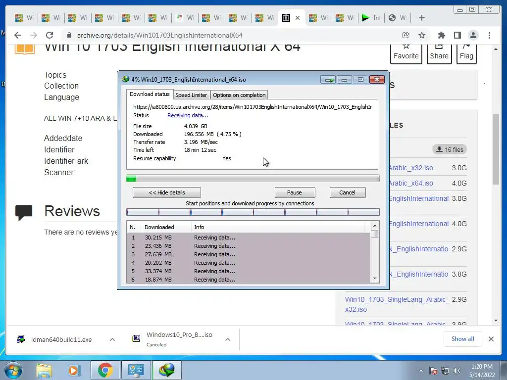Click the taskbar clock showing 1:20 PM

tap(482, 371)
